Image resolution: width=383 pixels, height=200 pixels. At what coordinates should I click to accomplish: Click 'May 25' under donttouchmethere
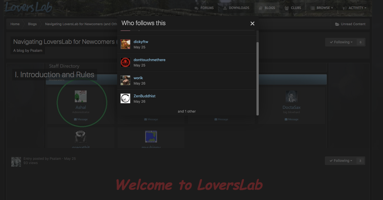[x=139, y=65]
